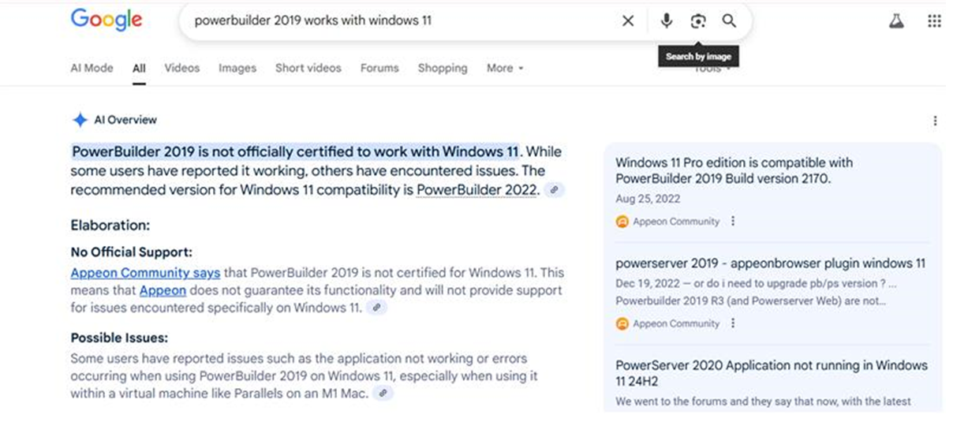953x422 pixels.
Task: Open Search Labs flask icon
Action: click(896, 21)
